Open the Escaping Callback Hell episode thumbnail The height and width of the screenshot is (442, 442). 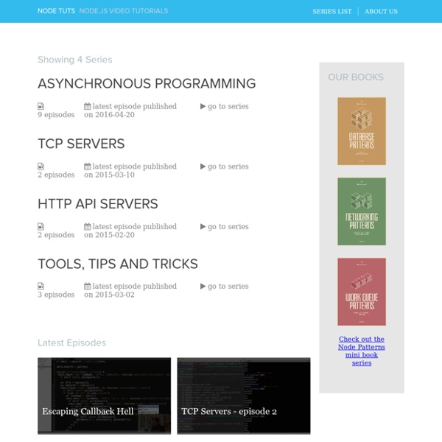[105, 396]
